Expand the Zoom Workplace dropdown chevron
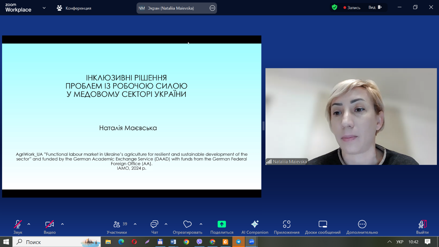The image size is (439, 247). (44, 8)
